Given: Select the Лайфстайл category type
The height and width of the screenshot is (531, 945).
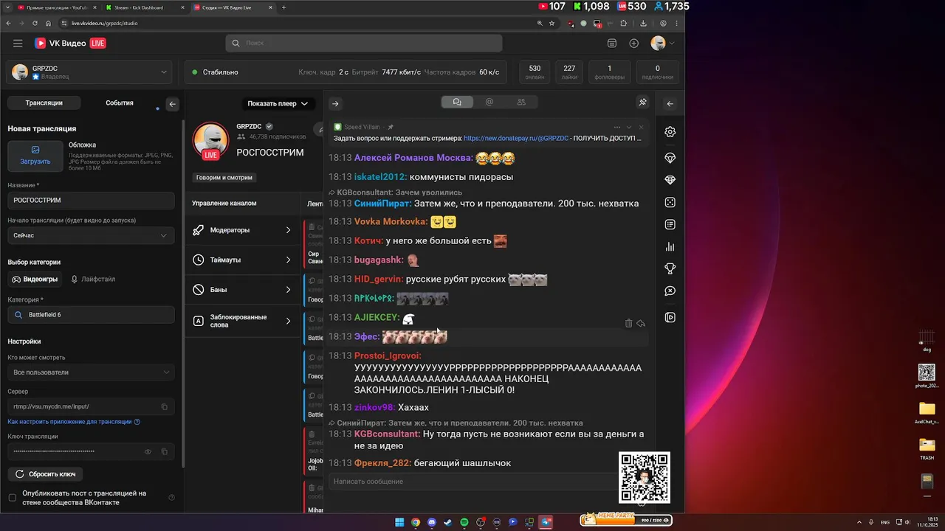Looking at the screenshot, I should [x=93, y=280].
